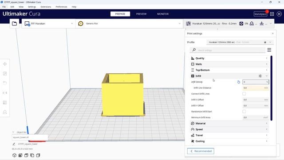Screen dimensions: 284x160
Task: Select the Mirror tool in left toolbar
Action: [x=5, y=93]
